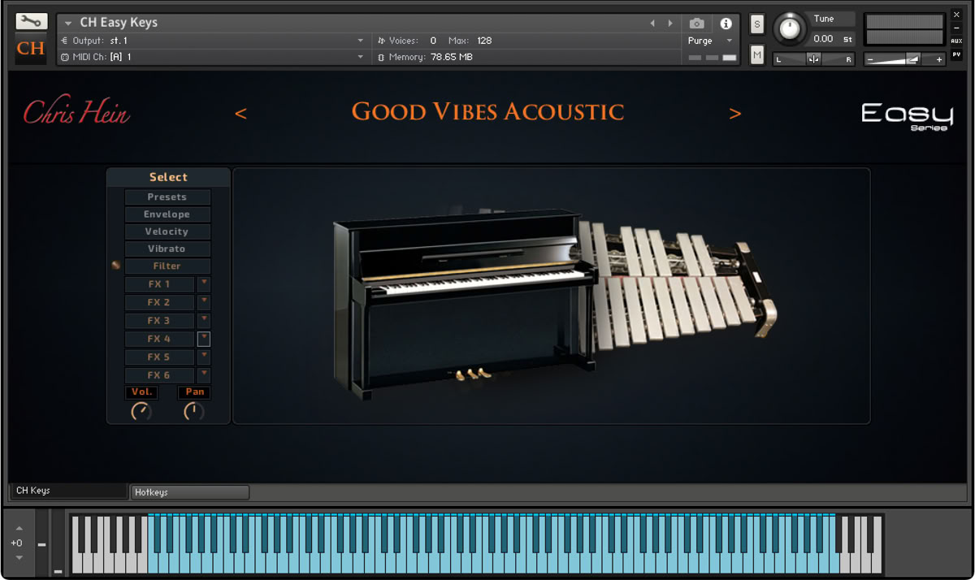This screenshot has width=975, height=580.
Task: Open the Envelope settings button
Action: pyautogui.click(x=167, y=214)
